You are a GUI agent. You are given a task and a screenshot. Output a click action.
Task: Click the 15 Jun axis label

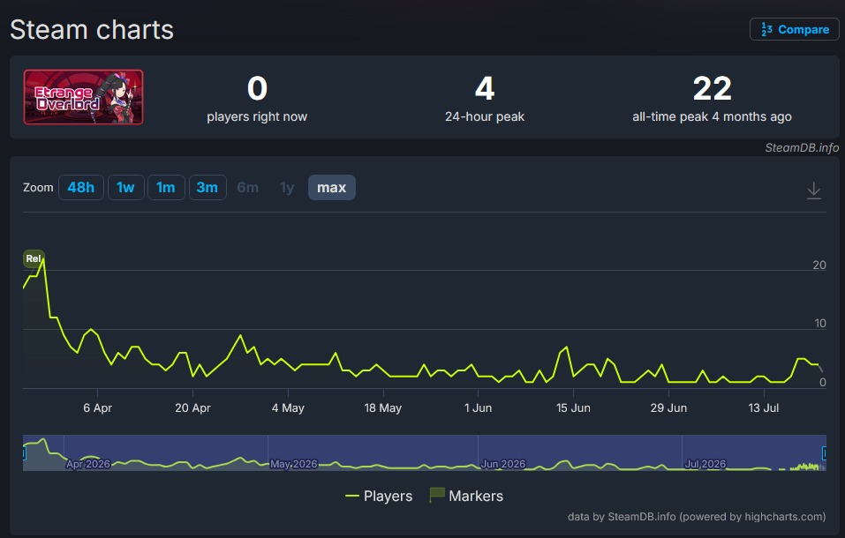[573, 408]
